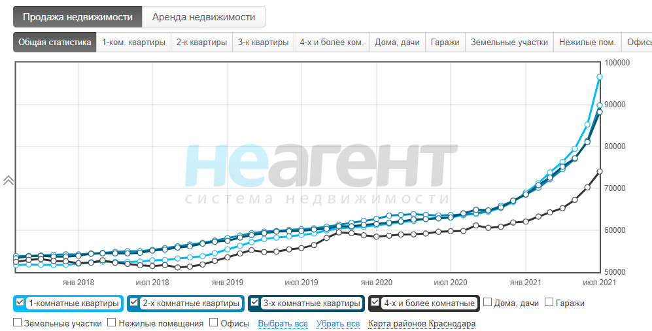Click Убрать все link
Viewport: 652px width, 331px height.
coord(338,323)
